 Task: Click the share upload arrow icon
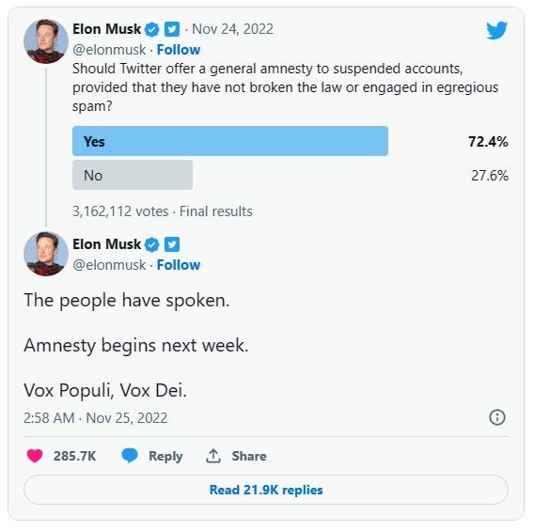point(212,456)
